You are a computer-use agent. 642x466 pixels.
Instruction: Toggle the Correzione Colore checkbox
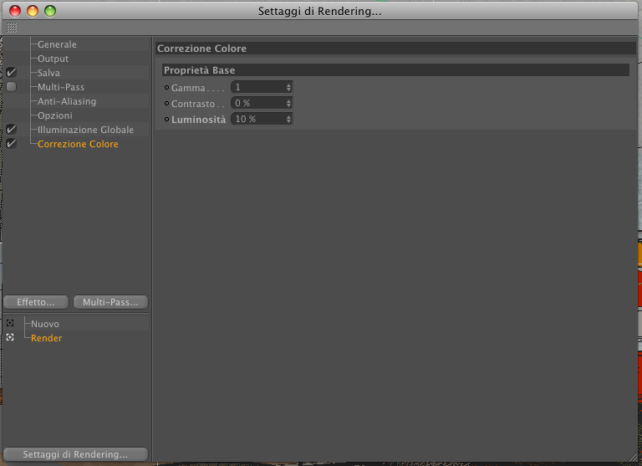[12, 144]
